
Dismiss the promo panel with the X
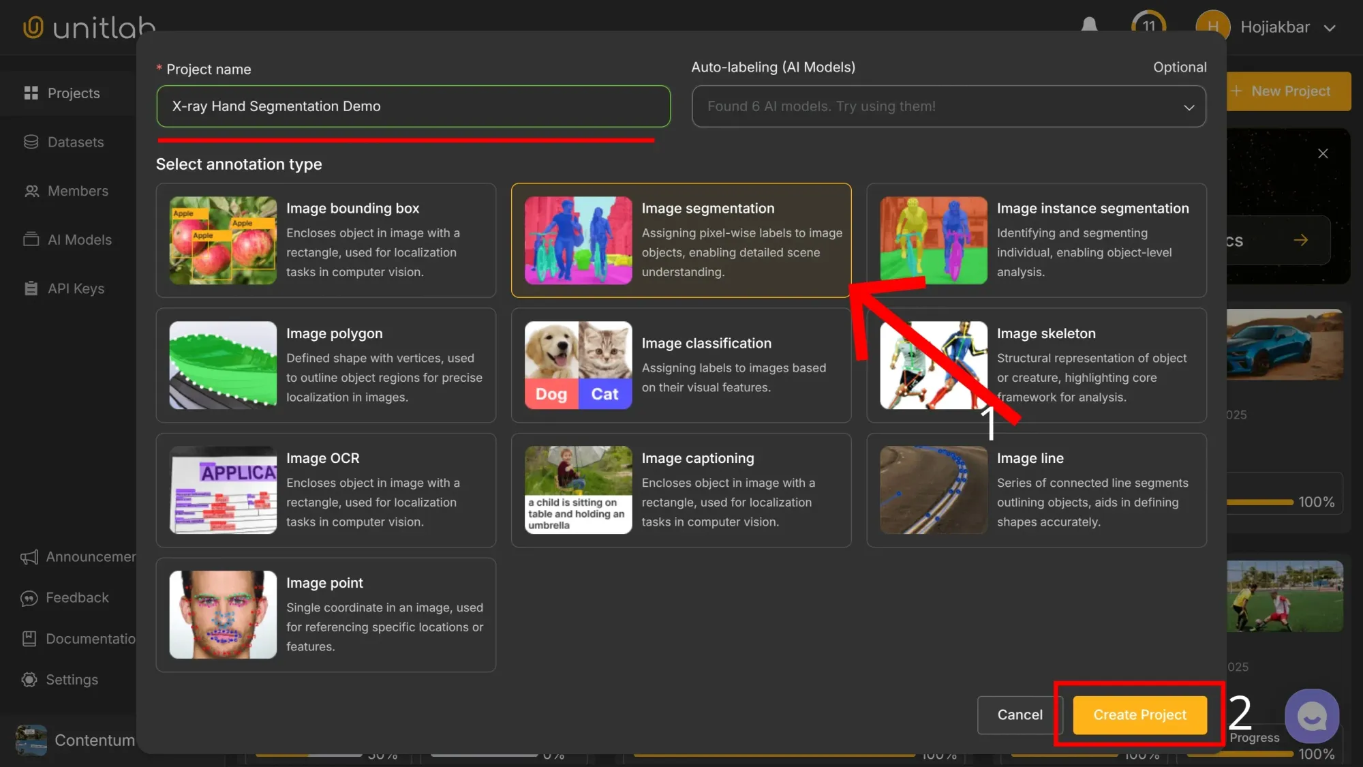tap(1322, 153)
